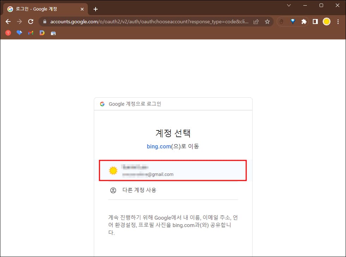This screenshot has width=346, height=257.
Task: Open the blue tag bookmark in bookmarks bar
Action: pyautogui.click(x=19, y=33)
